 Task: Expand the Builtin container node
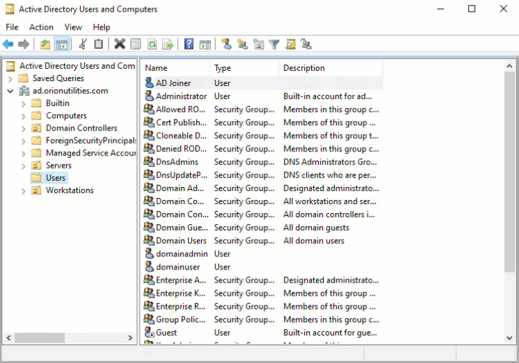(23, 103)
